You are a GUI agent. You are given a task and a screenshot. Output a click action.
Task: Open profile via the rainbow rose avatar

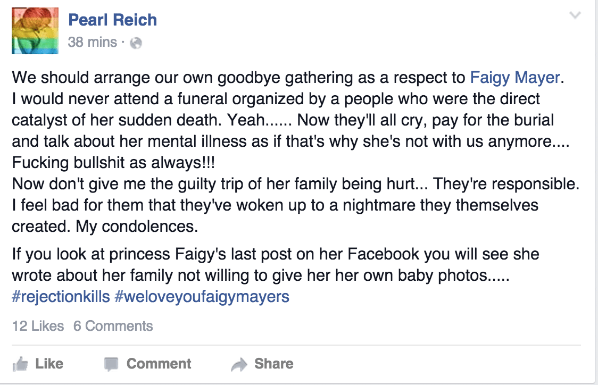click(34, 30)
